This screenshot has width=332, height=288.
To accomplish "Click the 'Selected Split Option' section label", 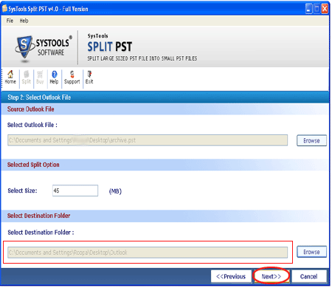I will [33, 165].
